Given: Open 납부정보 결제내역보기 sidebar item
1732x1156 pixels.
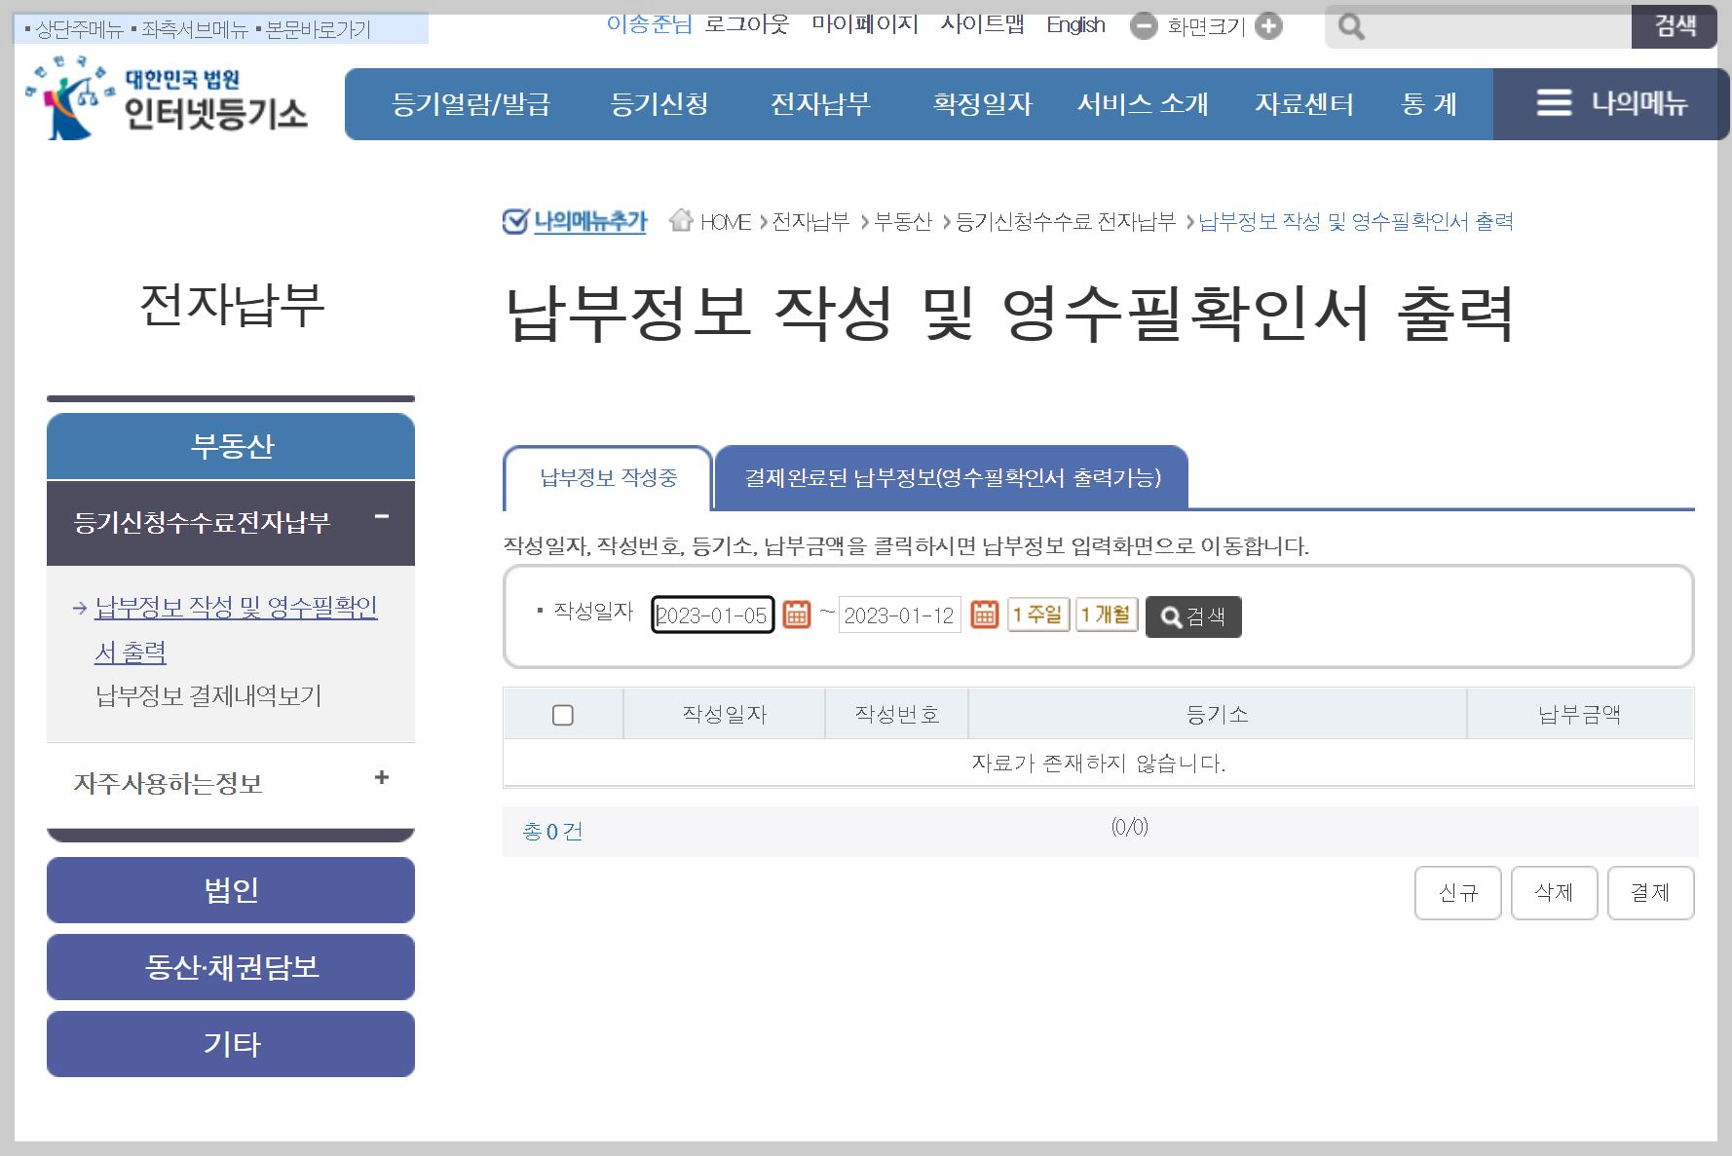Looking at the screenshot, I should point(208,695).
